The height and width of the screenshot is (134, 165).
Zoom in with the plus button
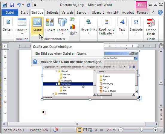click(x=155, y=130)
